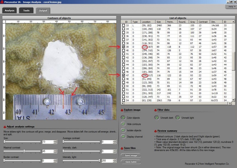Tick checkbox for object ID 51

coord(124,89)
